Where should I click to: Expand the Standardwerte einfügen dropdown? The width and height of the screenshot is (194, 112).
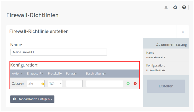(x=32, y=99)
